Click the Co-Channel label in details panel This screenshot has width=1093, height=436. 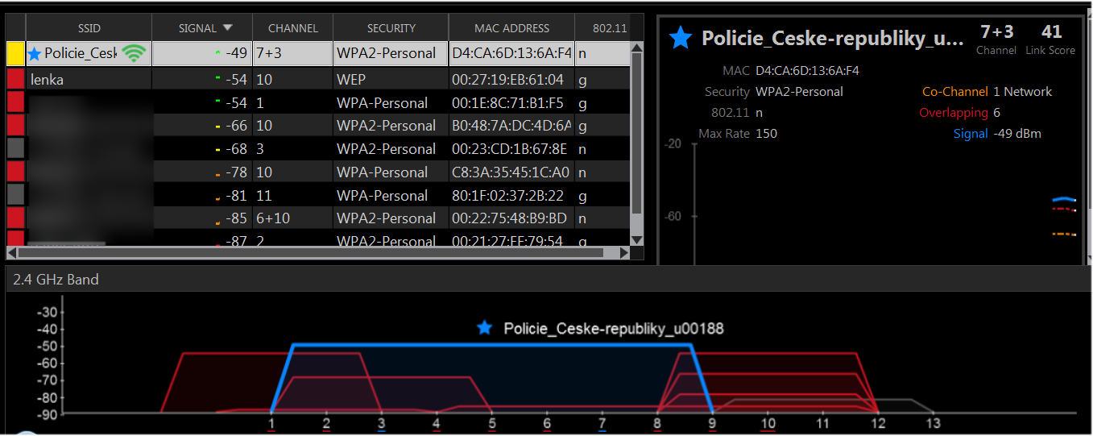(x=954, y=92)
